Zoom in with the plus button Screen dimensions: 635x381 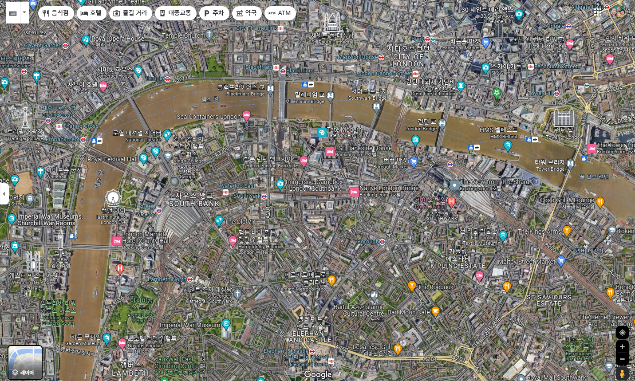[x=622, y=347]
